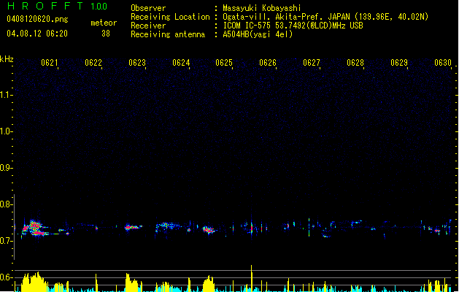This screenshot has width=459, height=292.
Task: Select observer name Masayuki Kobayashi
Action: 262,8
